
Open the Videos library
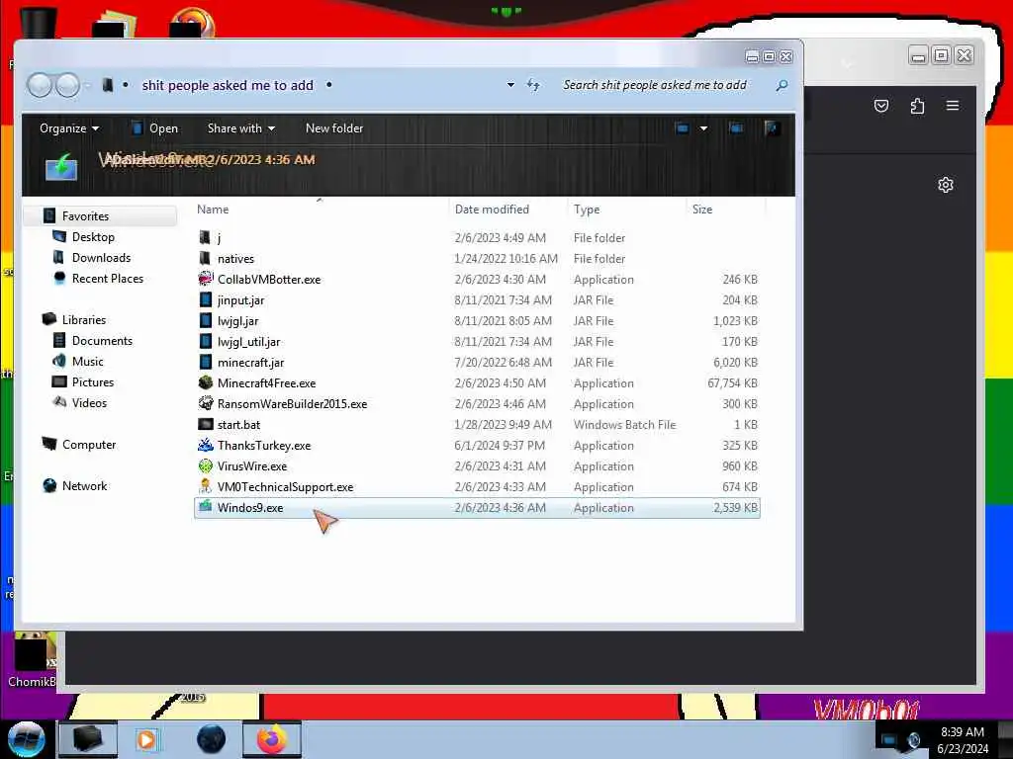click(x=89, y=403)
